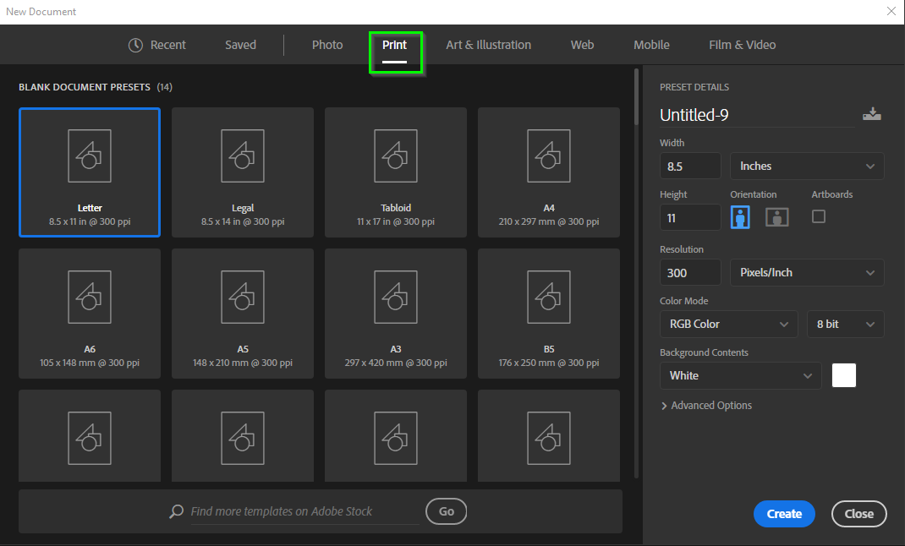Select the Tabloid preset
905x546 pixels.
(x=395, y=172)
